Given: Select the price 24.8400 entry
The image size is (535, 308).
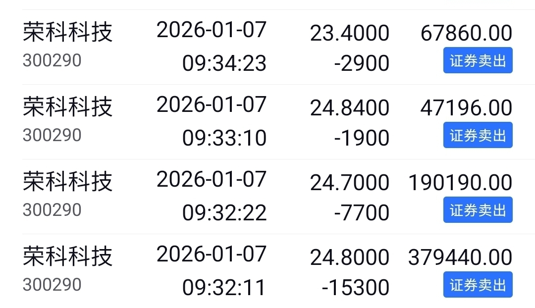Looking at the screenshot, I should pos(350,108).
